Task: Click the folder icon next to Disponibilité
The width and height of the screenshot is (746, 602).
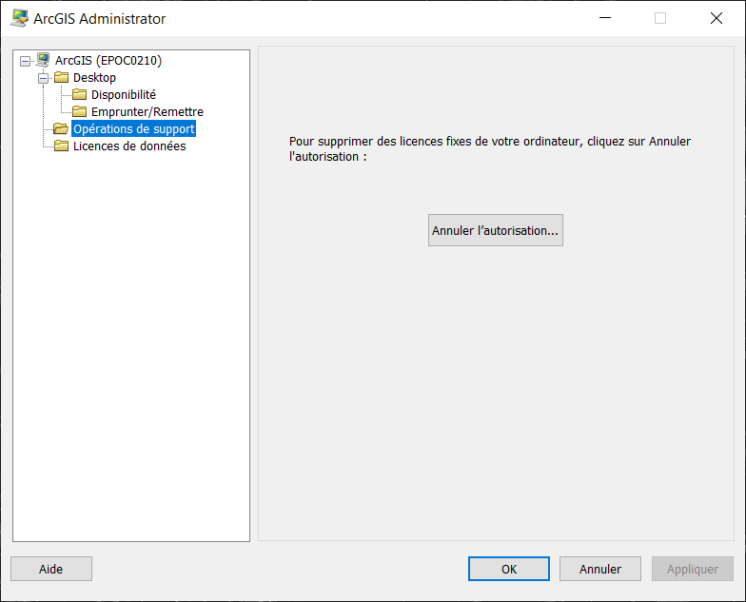Action: click(x=79, y=95)
